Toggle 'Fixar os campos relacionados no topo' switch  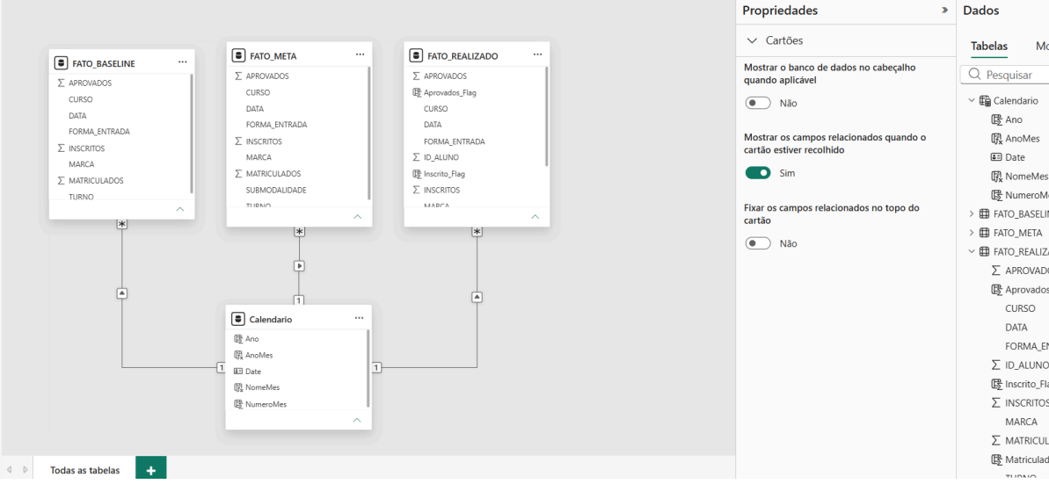pos(758,243)
